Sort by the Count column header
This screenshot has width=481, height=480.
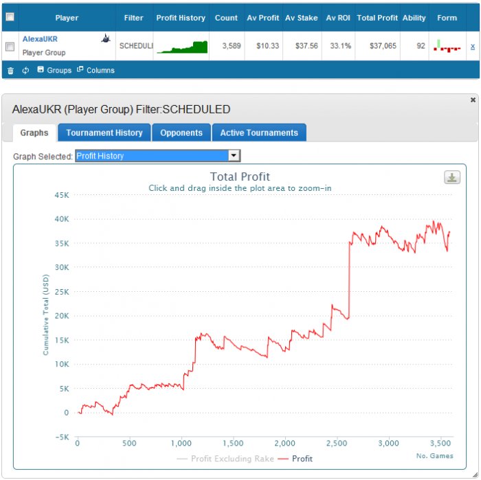[226, 18]
